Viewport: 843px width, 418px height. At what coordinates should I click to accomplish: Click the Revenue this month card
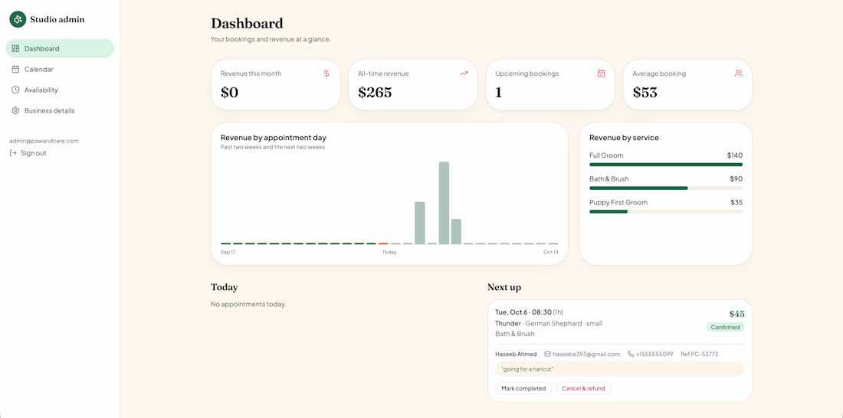click(275, 84)
